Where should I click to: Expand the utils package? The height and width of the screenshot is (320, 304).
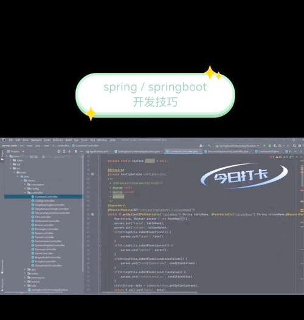pyautogui.click(x=25, y=286)
